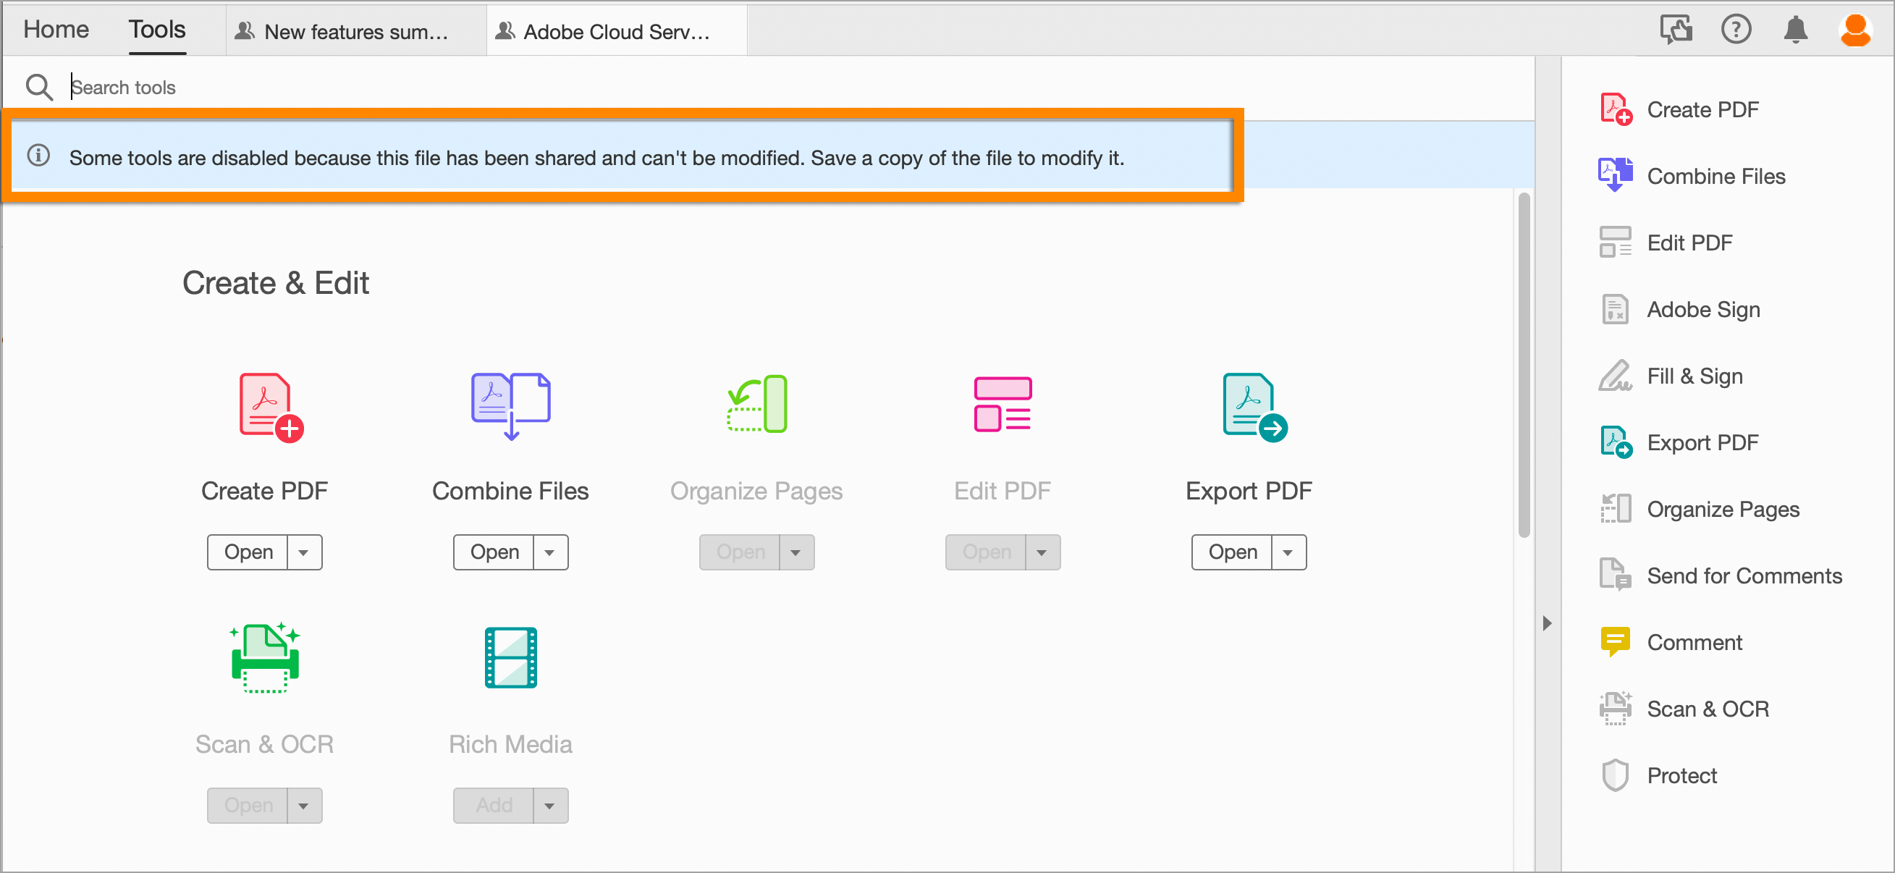This screenshot has width=1895, height=873.
Task: Open the Comment tool in the sidebar
Action: click(1695, 641)
